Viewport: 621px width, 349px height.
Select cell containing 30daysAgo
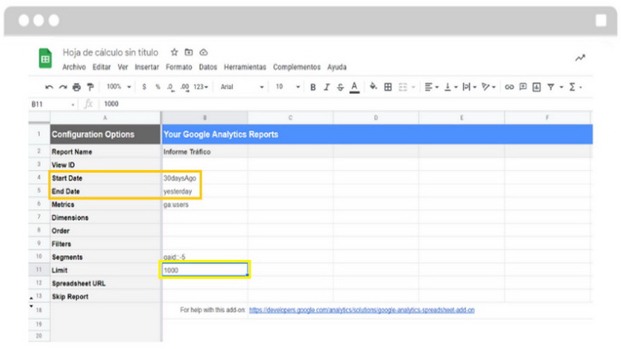(x=205, y=178)
